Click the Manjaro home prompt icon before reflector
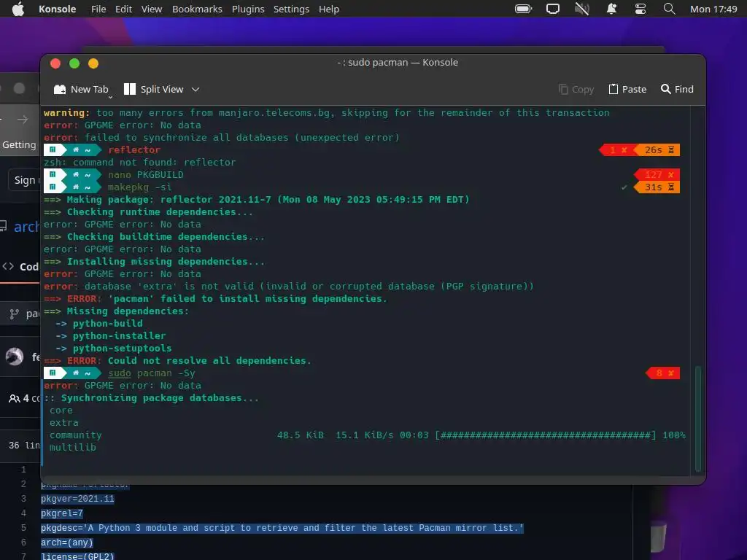This screenshot has height=560, width=747. pyautogui.click(x=76, y=149)
